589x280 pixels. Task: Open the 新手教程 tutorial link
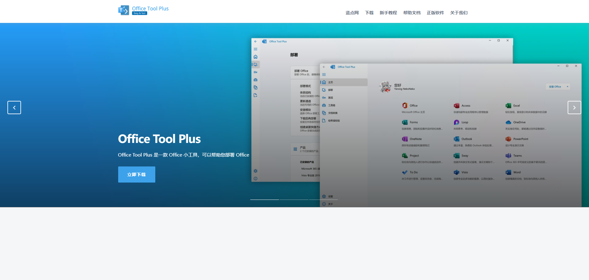[x=388, y=13]
